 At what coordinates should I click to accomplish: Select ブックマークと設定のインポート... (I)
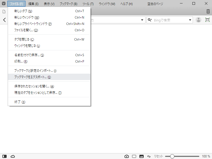tap(49, 70)
